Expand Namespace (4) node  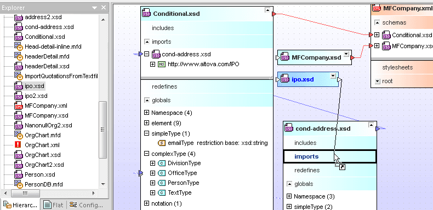tap(147, 113)
